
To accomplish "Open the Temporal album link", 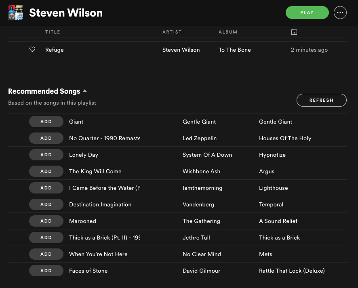I will (271, 204).
